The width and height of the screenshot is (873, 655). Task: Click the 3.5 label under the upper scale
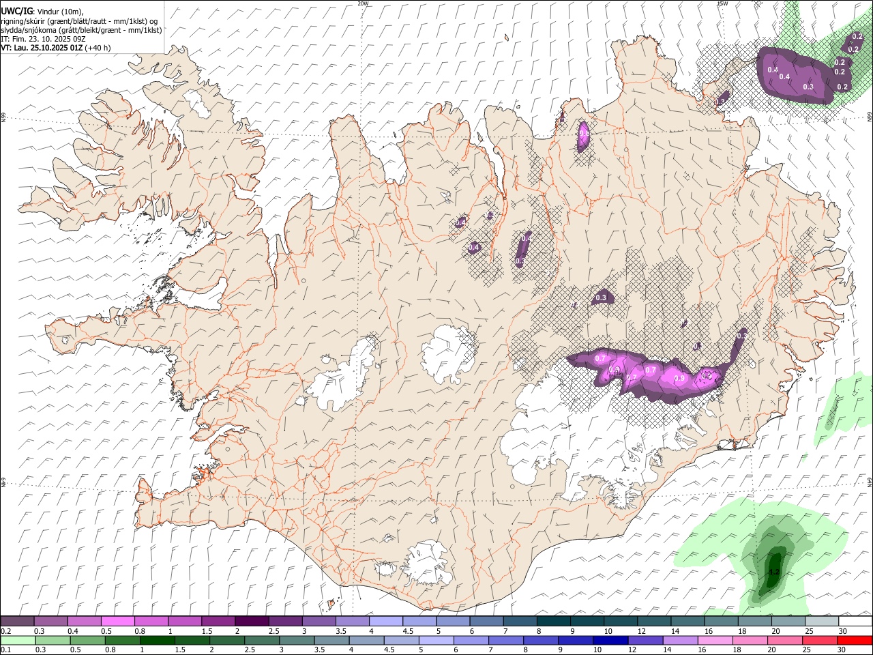[340, 632]
